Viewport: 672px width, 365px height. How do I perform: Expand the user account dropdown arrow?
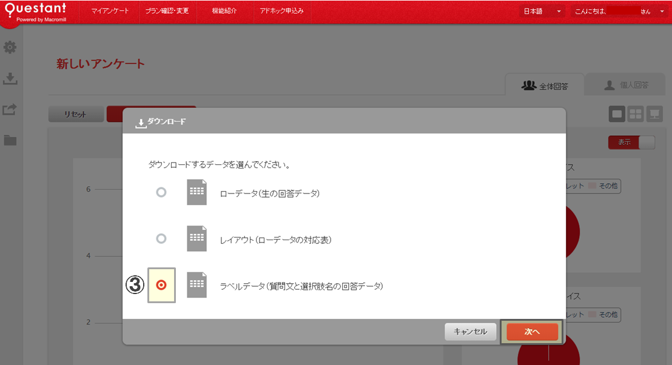(x=662, y=12)
